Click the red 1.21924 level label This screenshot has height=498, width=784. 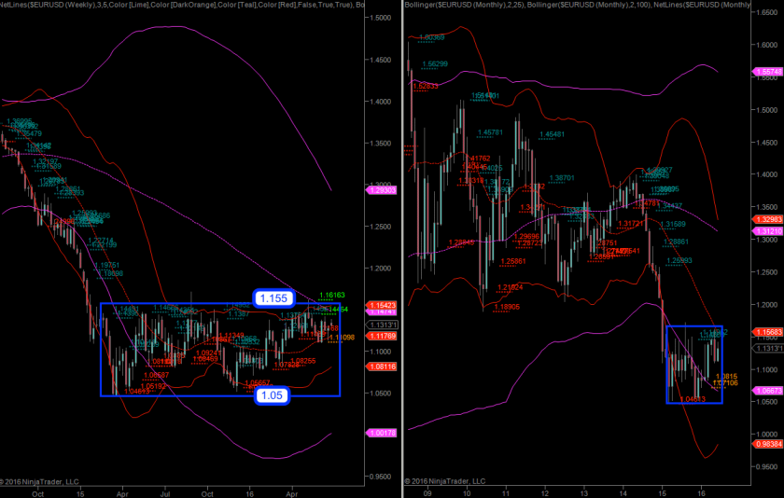510,288
